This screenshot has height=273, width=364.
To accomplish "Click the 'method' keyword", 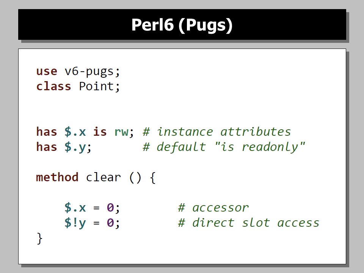I will pos(57,177).
